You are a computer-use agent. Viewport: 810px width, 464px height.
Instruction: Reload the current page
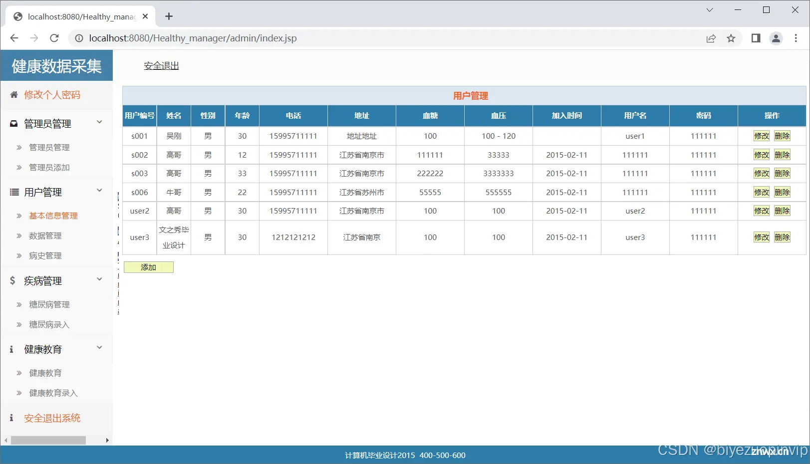[x=54, y=38]
